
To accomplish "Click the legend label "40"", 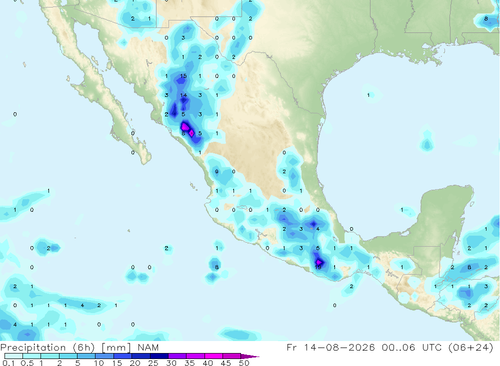I will 207,363.
